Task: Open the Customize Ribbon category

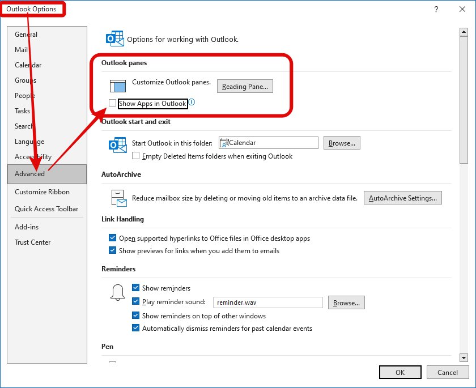Action: point(47,191)
